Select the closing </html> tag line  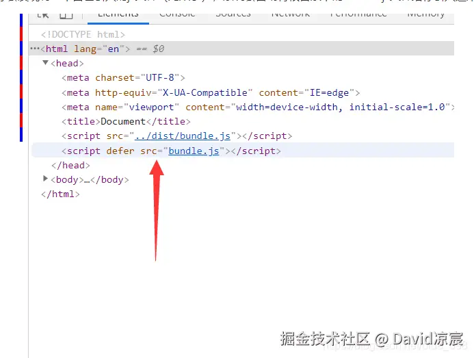pyautogui.click(x=60, y=194)
